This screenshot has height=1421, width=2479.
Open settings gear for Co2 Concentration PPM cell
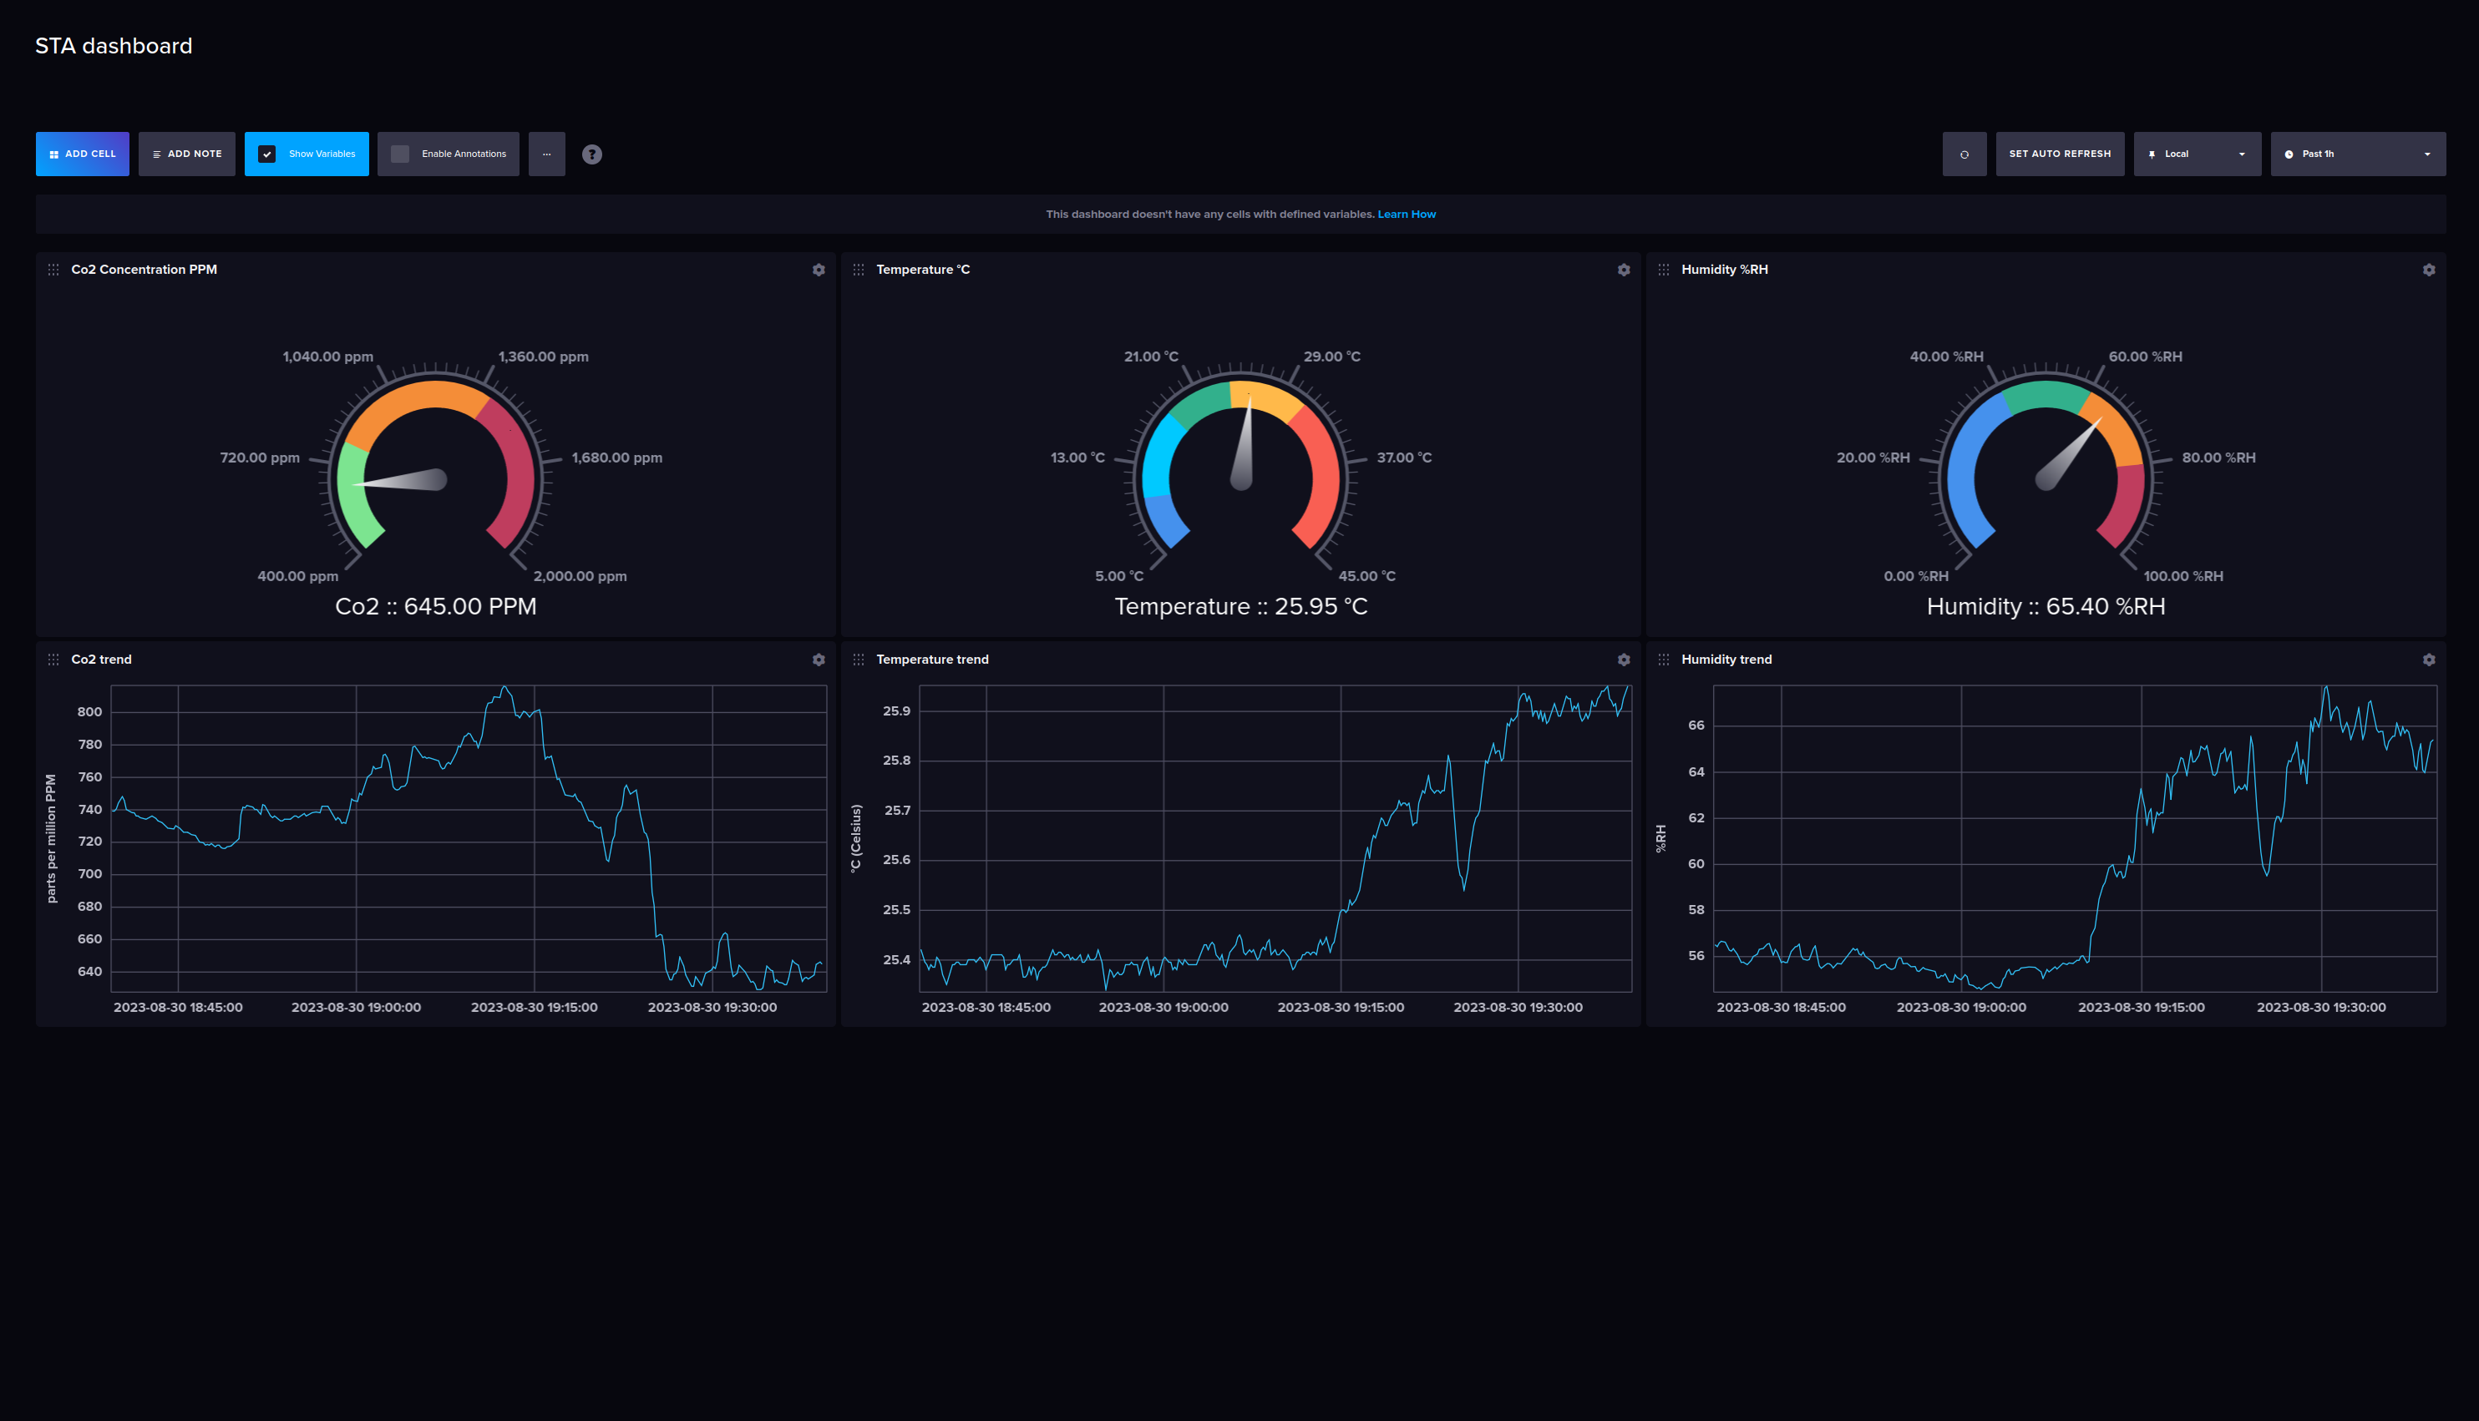819,271
